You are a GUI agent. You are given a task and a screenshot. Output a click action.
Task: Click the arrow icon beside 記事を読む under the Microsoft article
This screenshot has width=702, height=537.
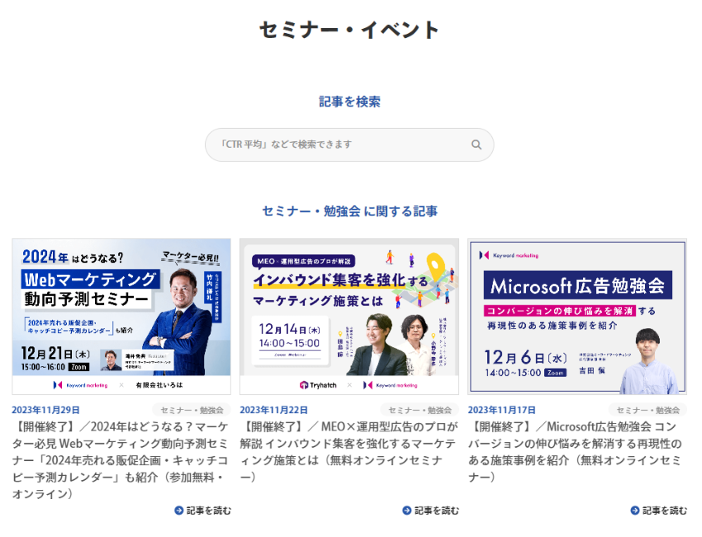635,511
